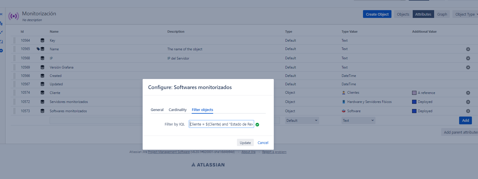Click the Type Value column header
Screen dimensions: 478x179
click(349, 32)
